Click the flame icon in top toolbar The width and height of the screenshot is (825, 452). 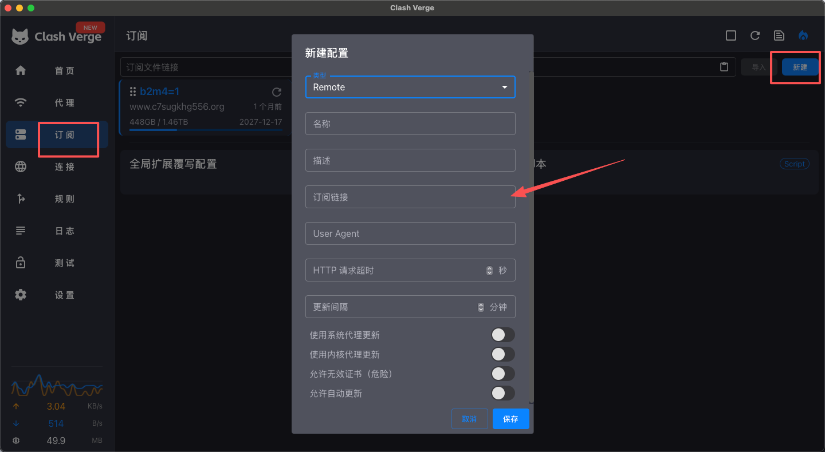pyautogui.click(x=803, y=35)
